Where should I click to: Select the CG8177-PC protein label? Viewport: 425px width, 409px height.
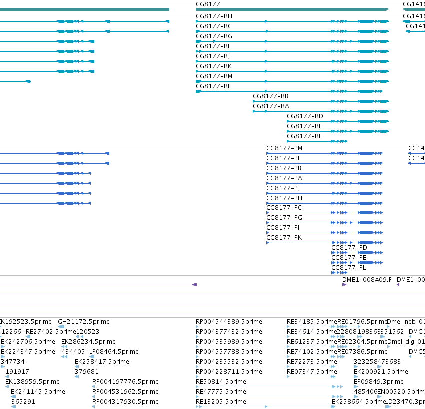[x=284, y=208]
